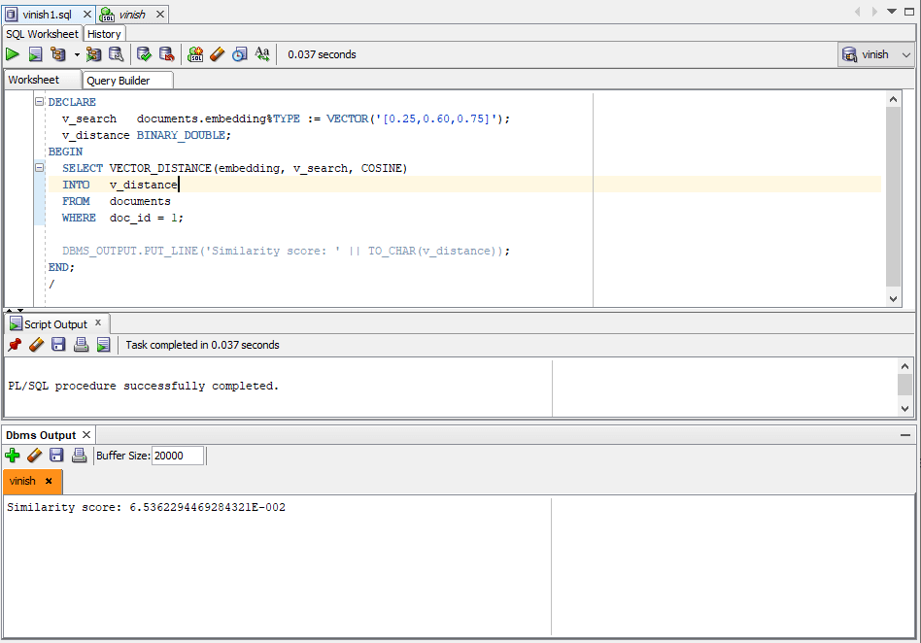
Task: Collapse the SELECT statement fold marker
Action: pos(40,167)
